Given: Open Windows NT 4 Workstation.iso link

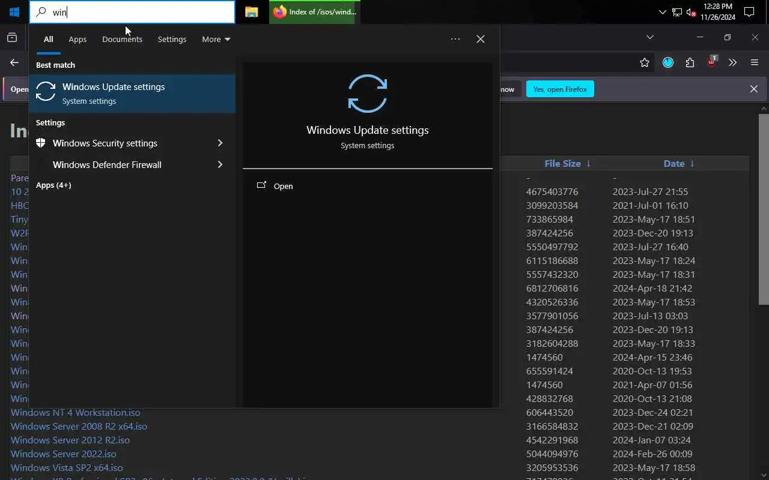Looking at the screenshot, I should pyautogui.click(x=75, y=412).
